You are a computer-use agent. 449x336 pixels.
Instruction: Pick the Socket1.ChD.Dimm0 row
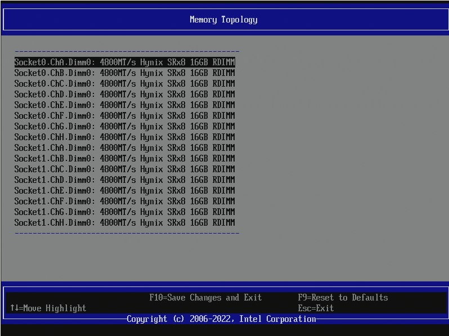[124, 180]
